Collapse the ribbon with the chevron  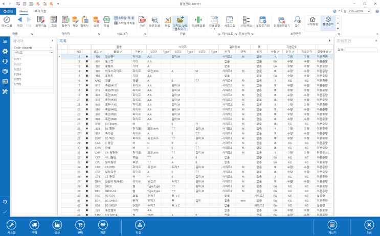pyautogui.click(x=377, y=34)
